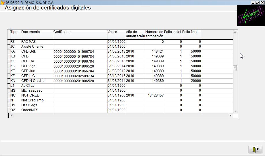Click final folio 50000 in KA row
Image resolution: width=265 pixels, height=156 pixels.
(x=191, y=51)
